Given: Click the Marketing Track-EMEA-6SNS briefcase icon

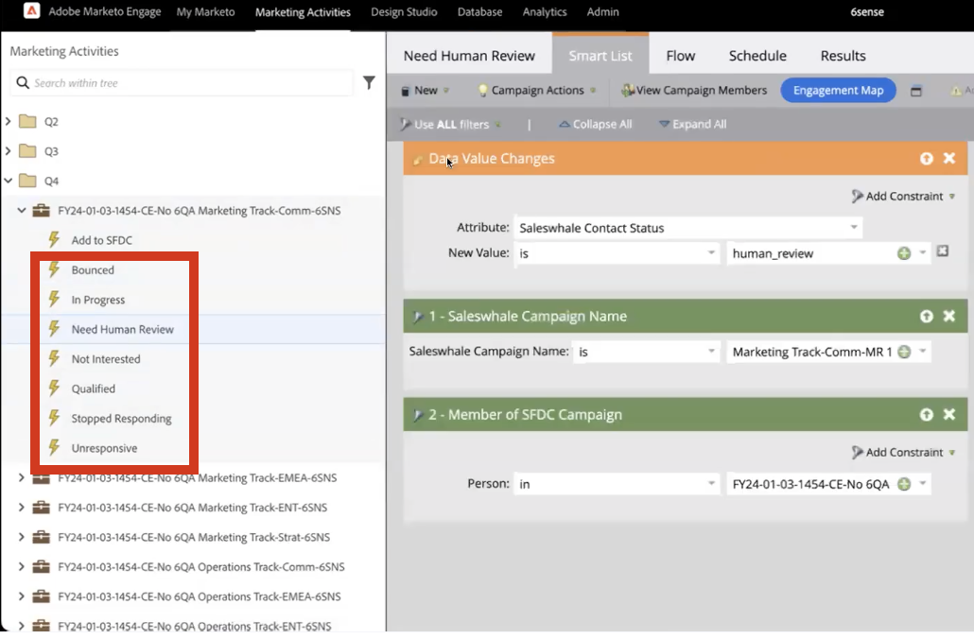Looking at the screenshot, I should pos(41,477).
